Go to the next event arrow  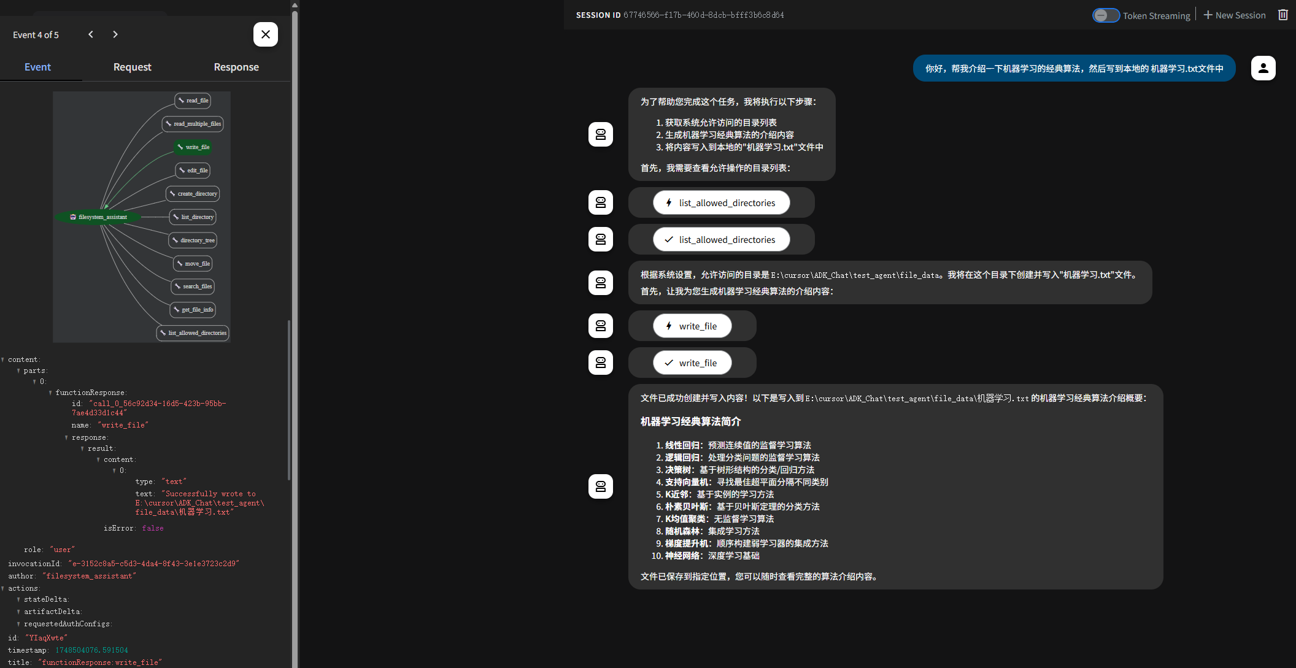[115, 34]
